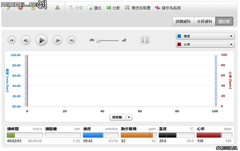Click max cadence value 92
Image resolution: width=240 pixels, height=151 pixels.
(153, 141)
